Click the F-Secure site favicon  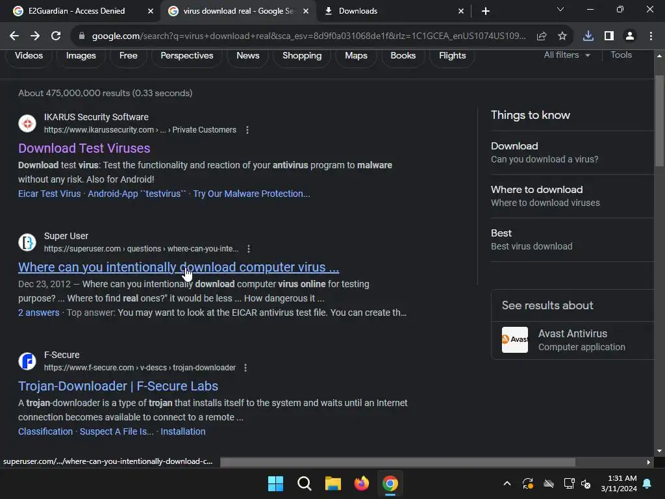click(27, 361)
